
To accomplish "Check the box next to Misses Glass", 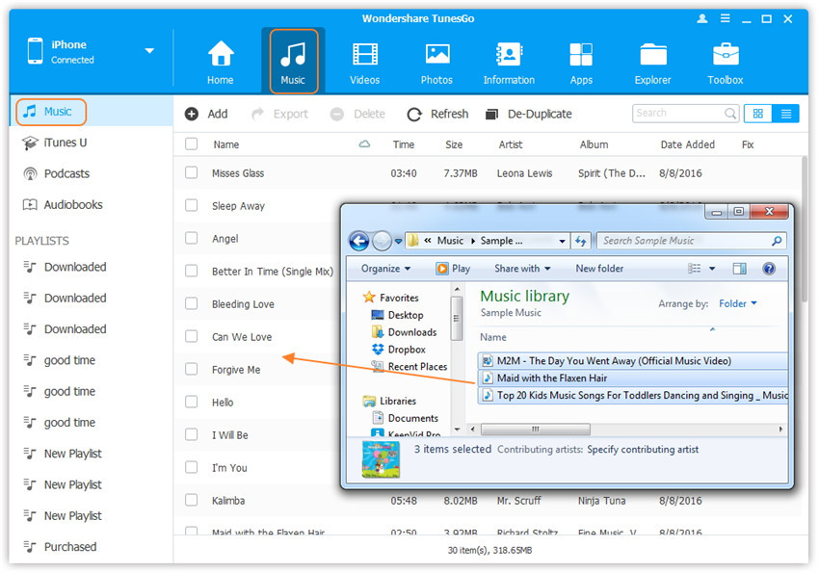I will tap(192, 173).
